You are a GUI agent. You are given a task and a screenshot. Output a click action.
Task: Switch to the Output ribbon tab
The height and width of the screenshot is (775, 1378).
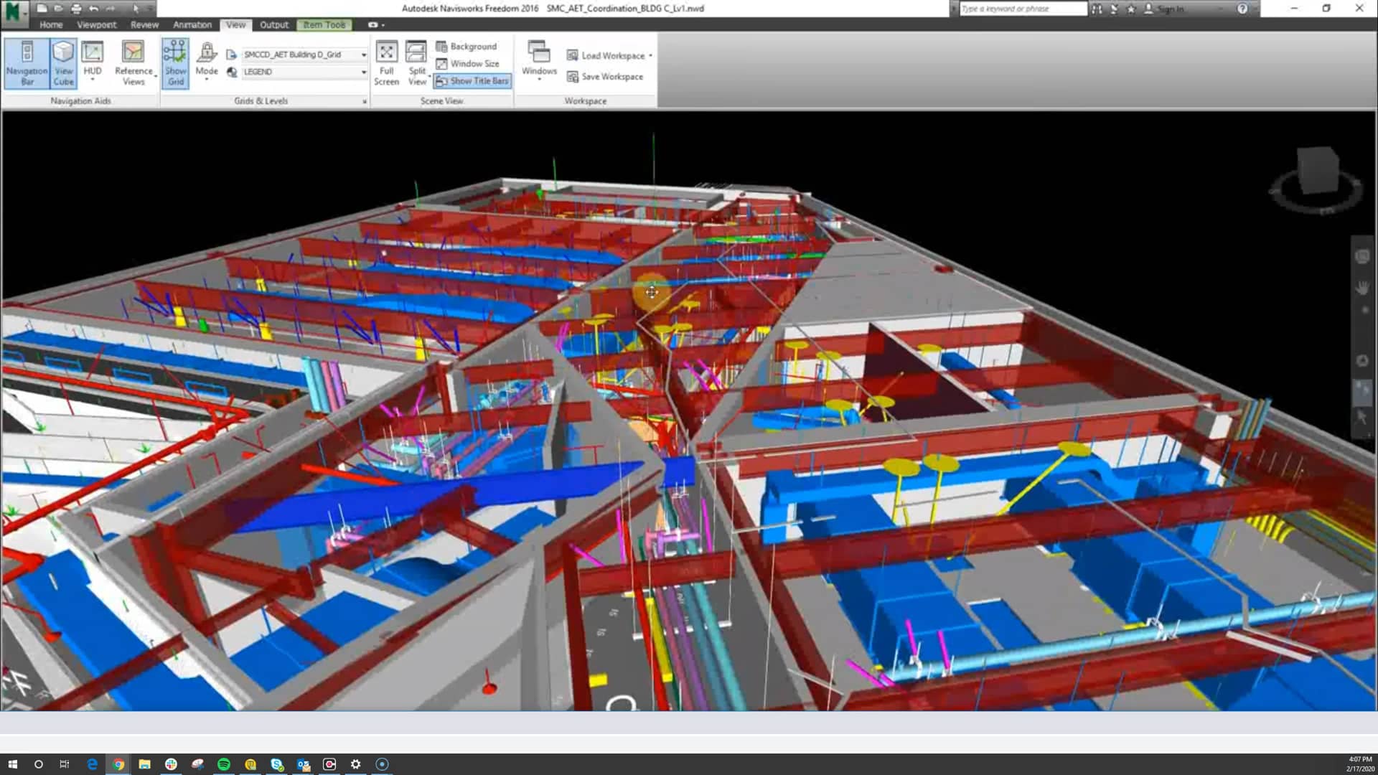(274, 24)
